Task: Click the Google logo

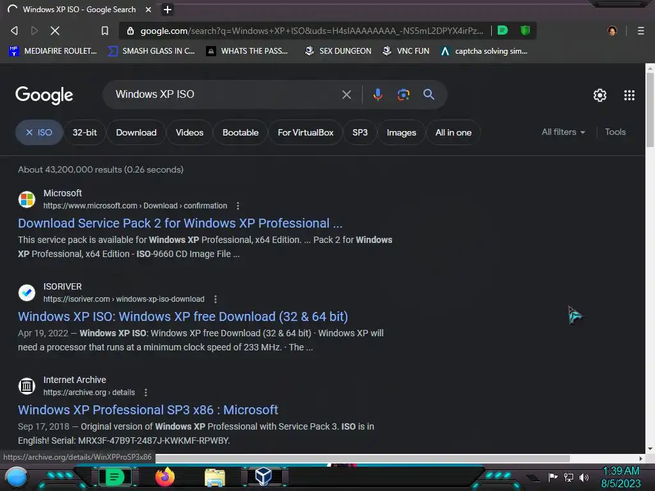Action: point(44,95)
